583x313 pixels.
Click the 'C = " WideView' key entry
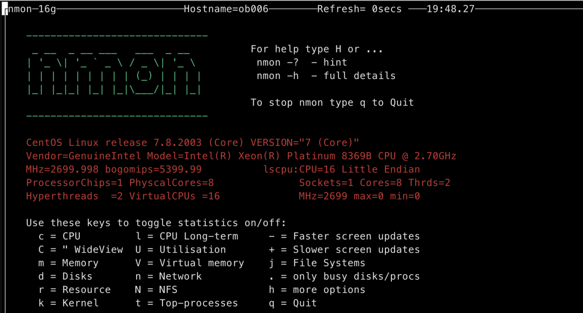[80, 250]
